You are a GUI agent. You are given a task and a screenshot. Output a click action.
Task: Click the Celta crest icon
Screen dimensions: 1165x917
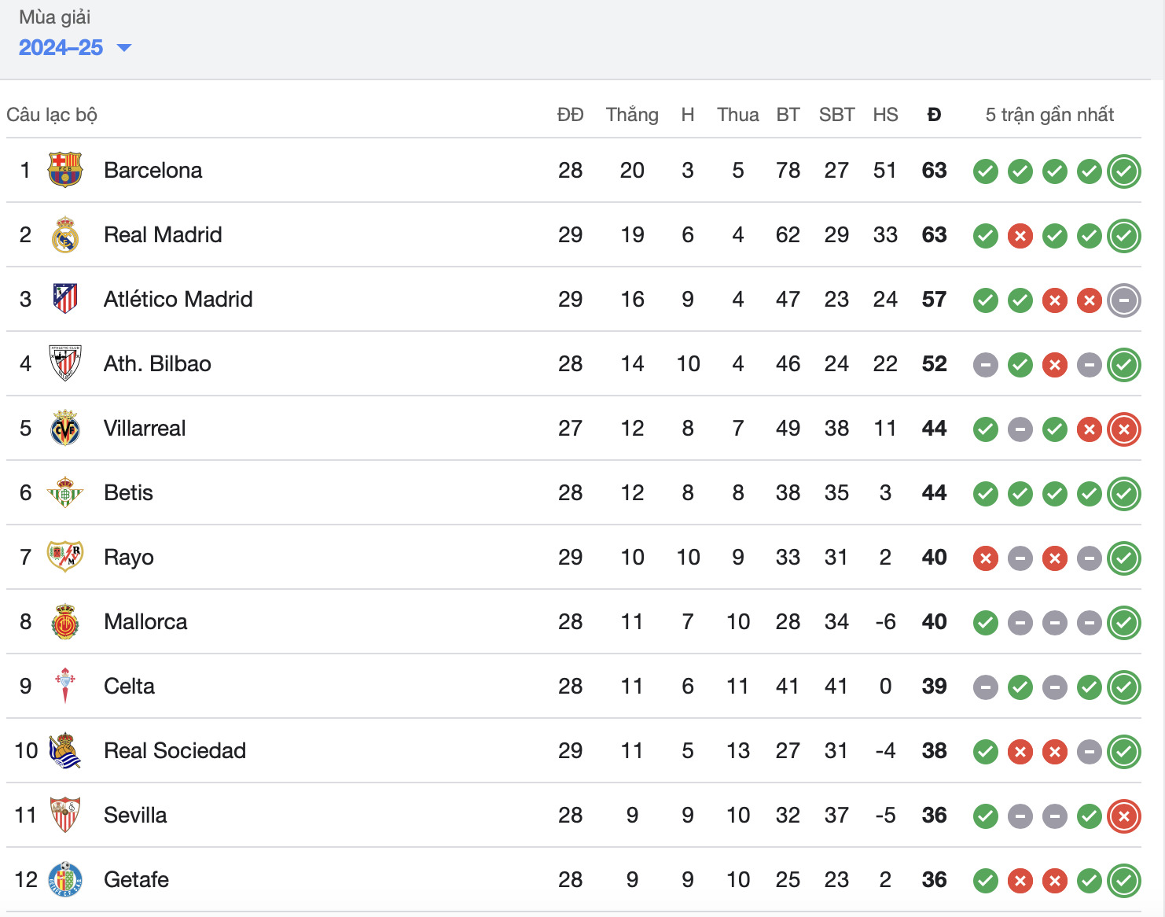coord(65,686)
